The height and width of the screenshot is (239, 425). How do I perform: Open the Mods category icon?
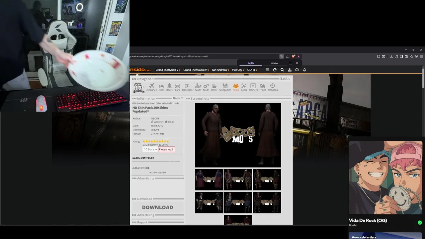click(x=206, y=87)
